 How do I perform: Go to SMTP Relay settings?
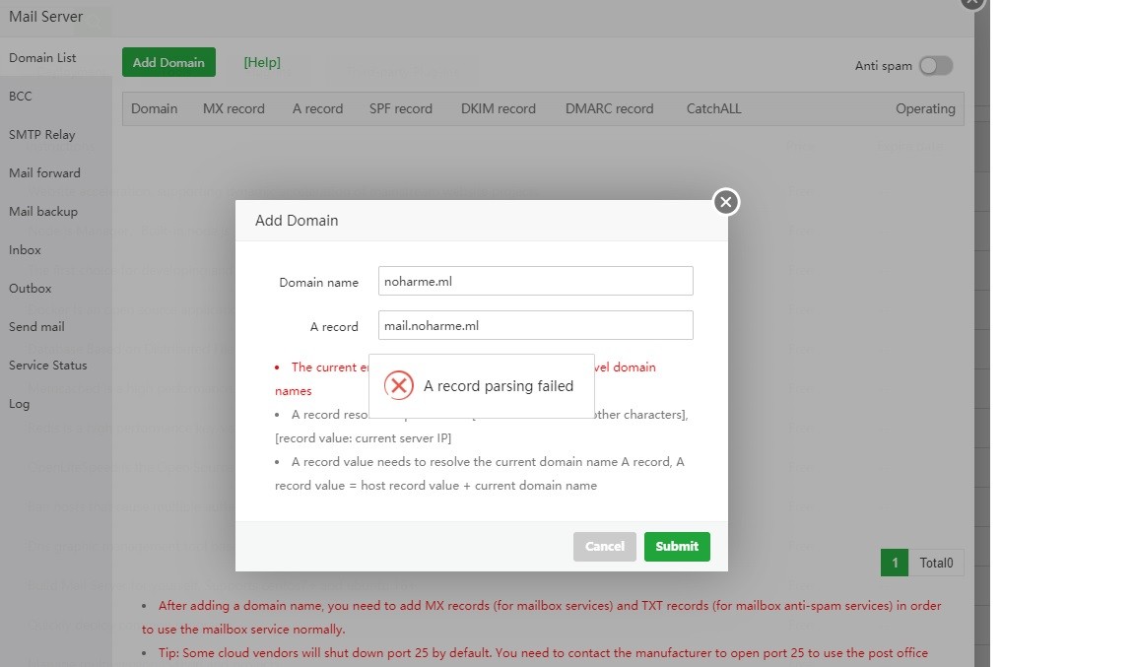42,135
